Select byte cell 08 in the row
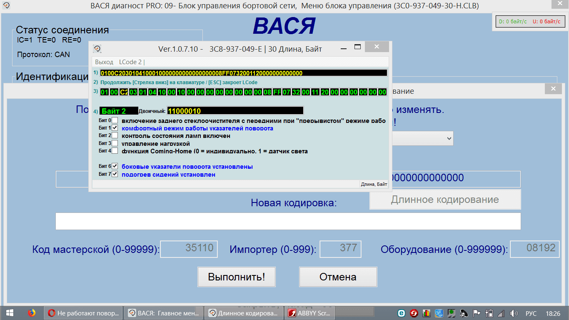The width and height of the screenshot is (569, 320). [267, 92]
